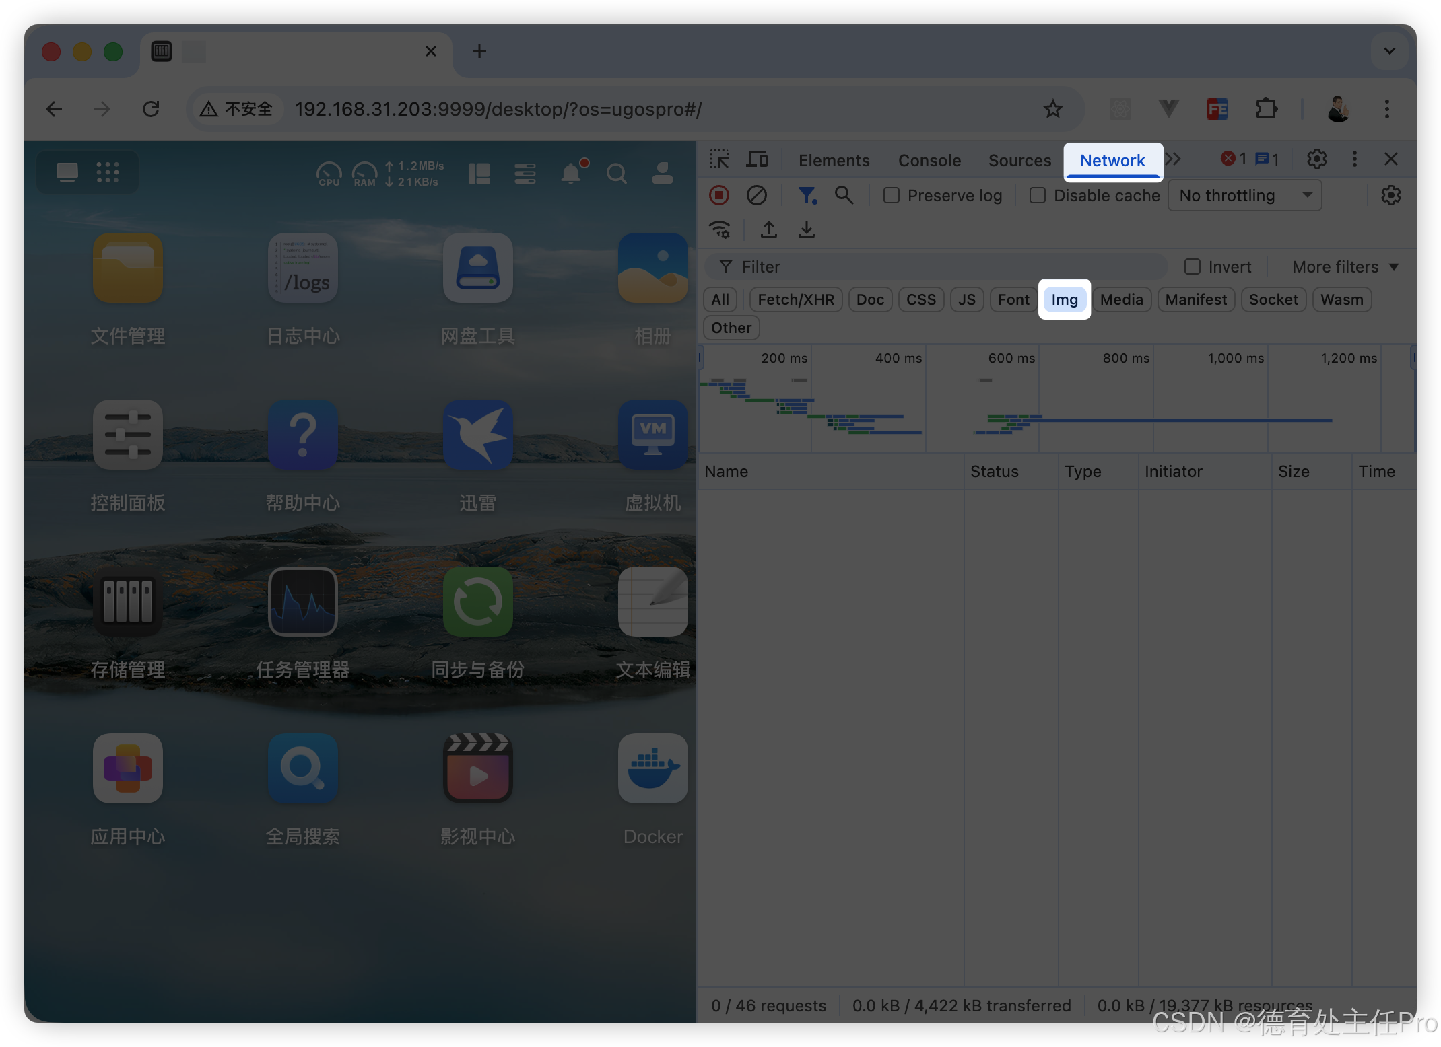
Task: Open the 控制面板 control panel icon
Action: point(127,435)
